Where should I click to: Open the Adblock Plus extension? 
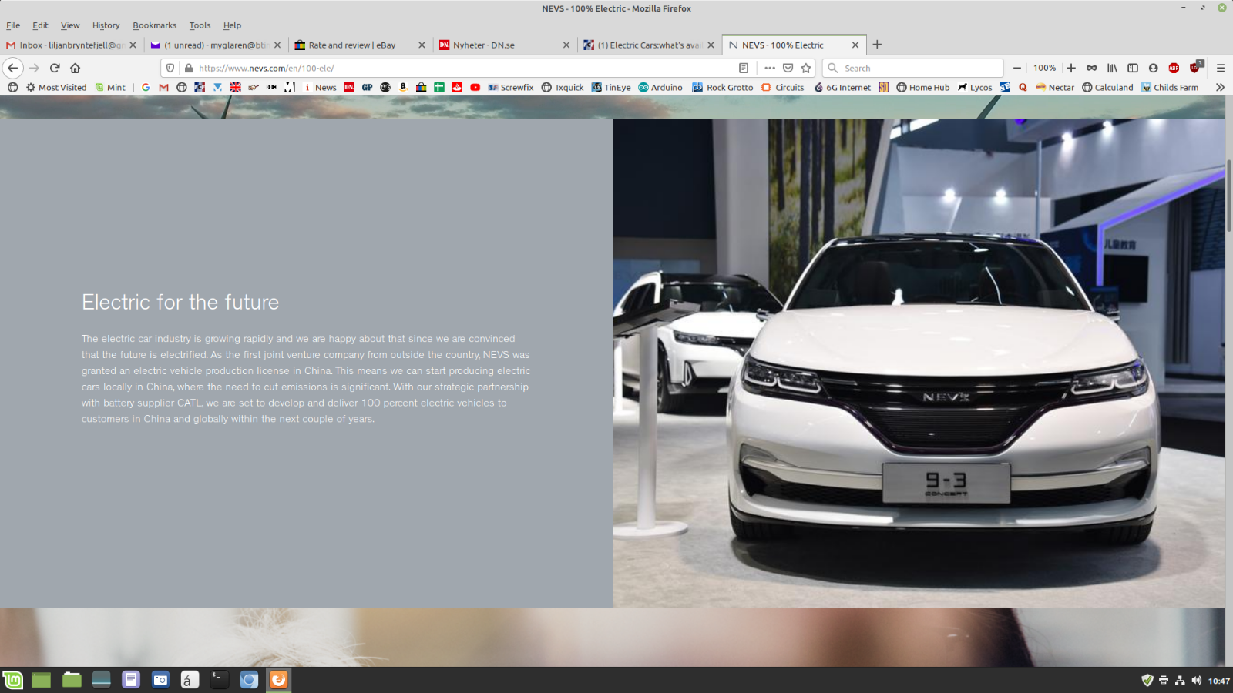(1174, 68)
